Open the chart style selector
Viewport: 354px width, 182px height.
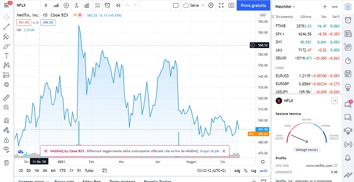[56, 6]
